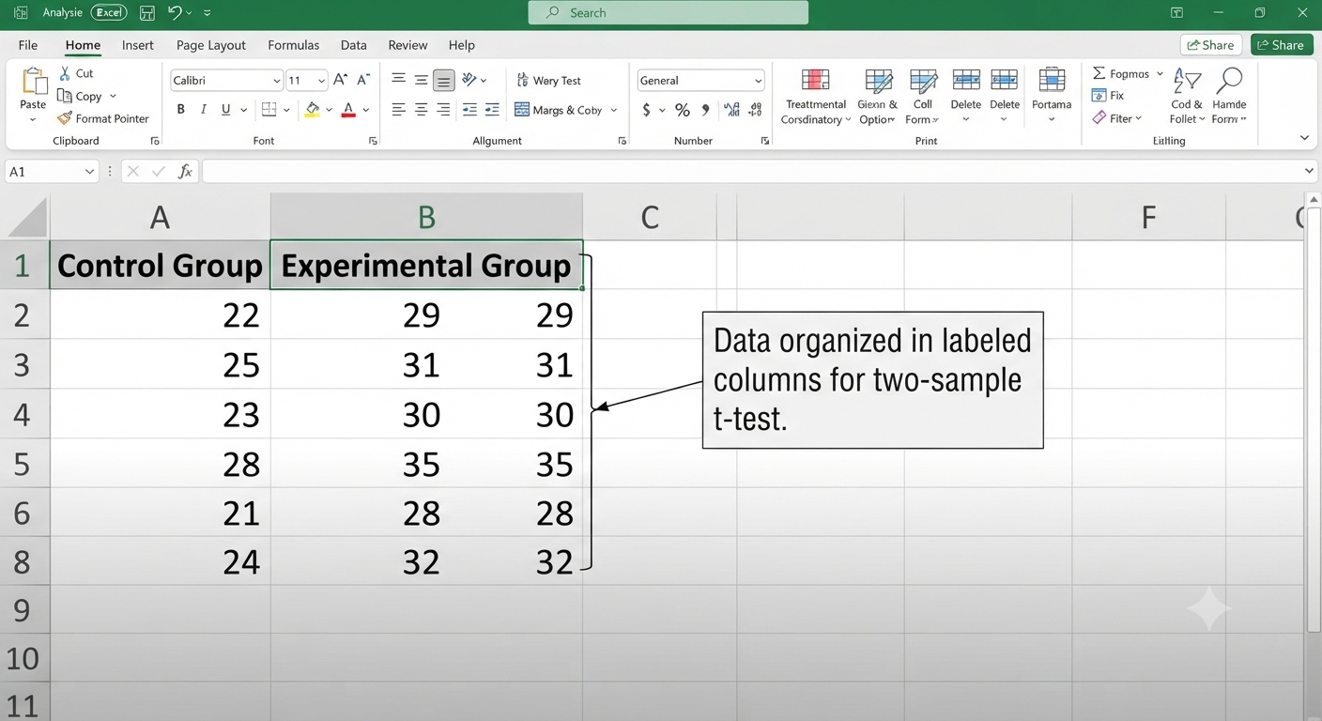This screenshot has height=721, width=1322.
Task: Click the Coll Form styles icon
Action: click(923, 80)
